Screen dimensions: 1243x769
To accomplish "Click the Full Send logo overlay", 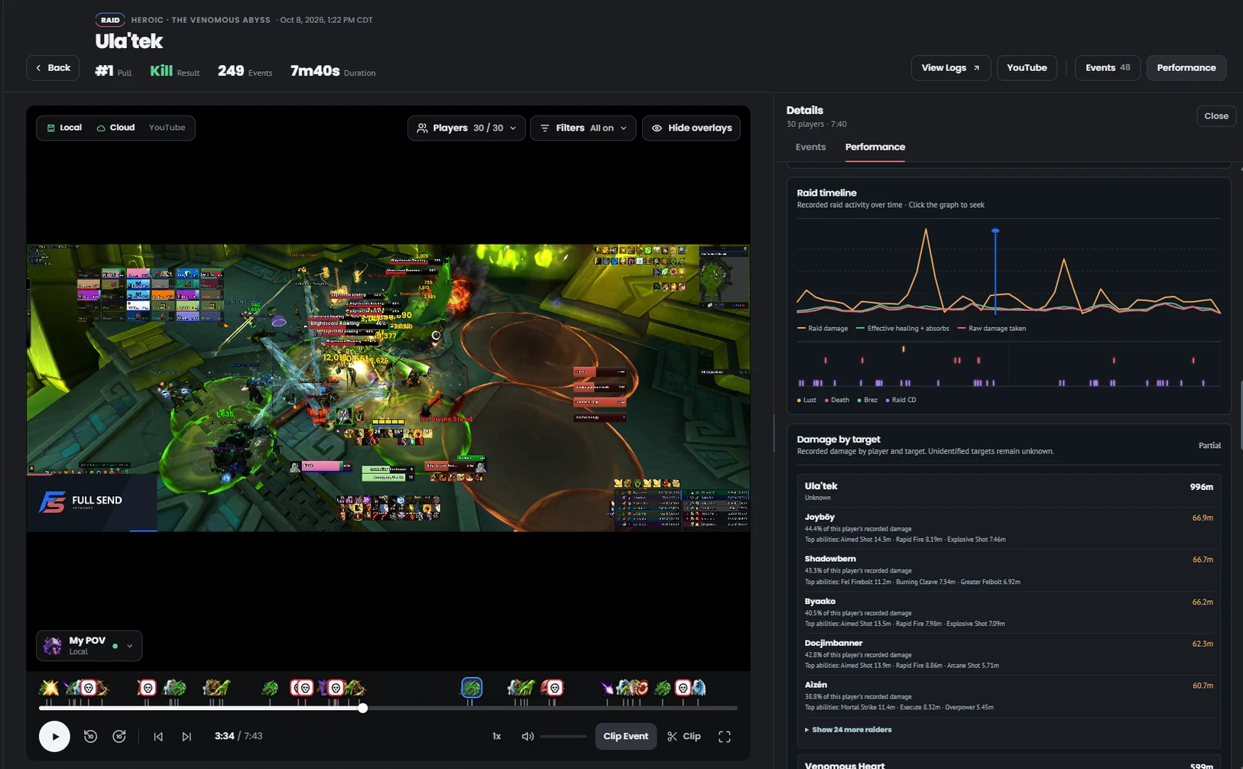I will click(92, 502).
